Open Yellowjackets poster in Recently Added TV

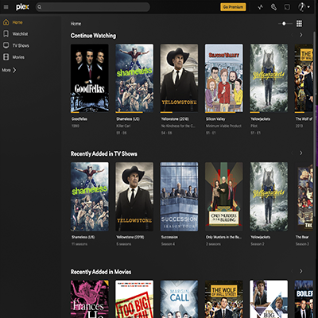click(x=269, y=196)
